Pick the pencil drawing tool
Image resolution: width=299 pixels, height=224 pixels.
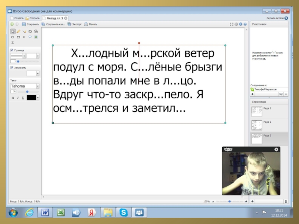[x=18, y=31]
